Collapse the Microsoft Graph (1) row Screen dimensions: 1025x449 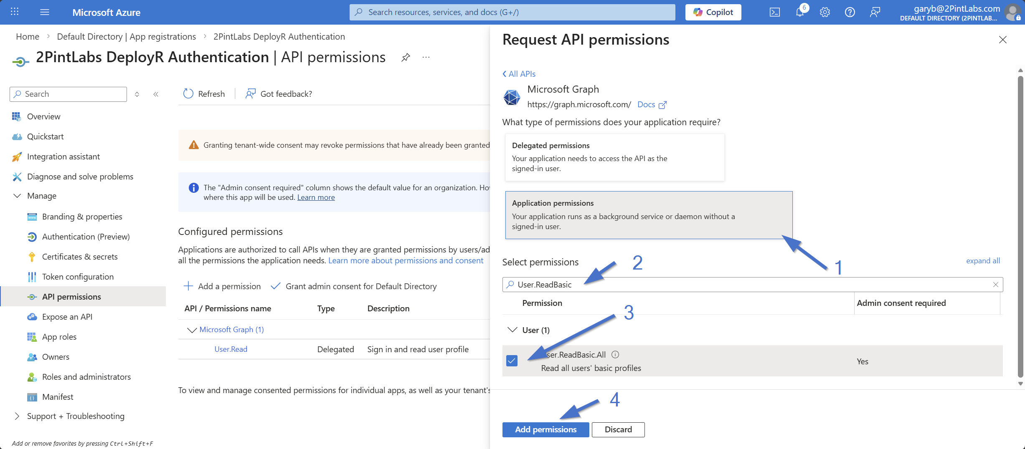[192, 330]
